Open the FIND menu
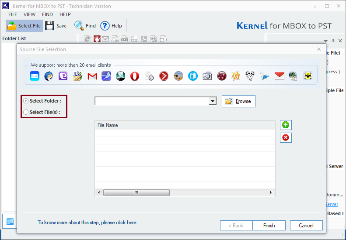 point(47,14)
